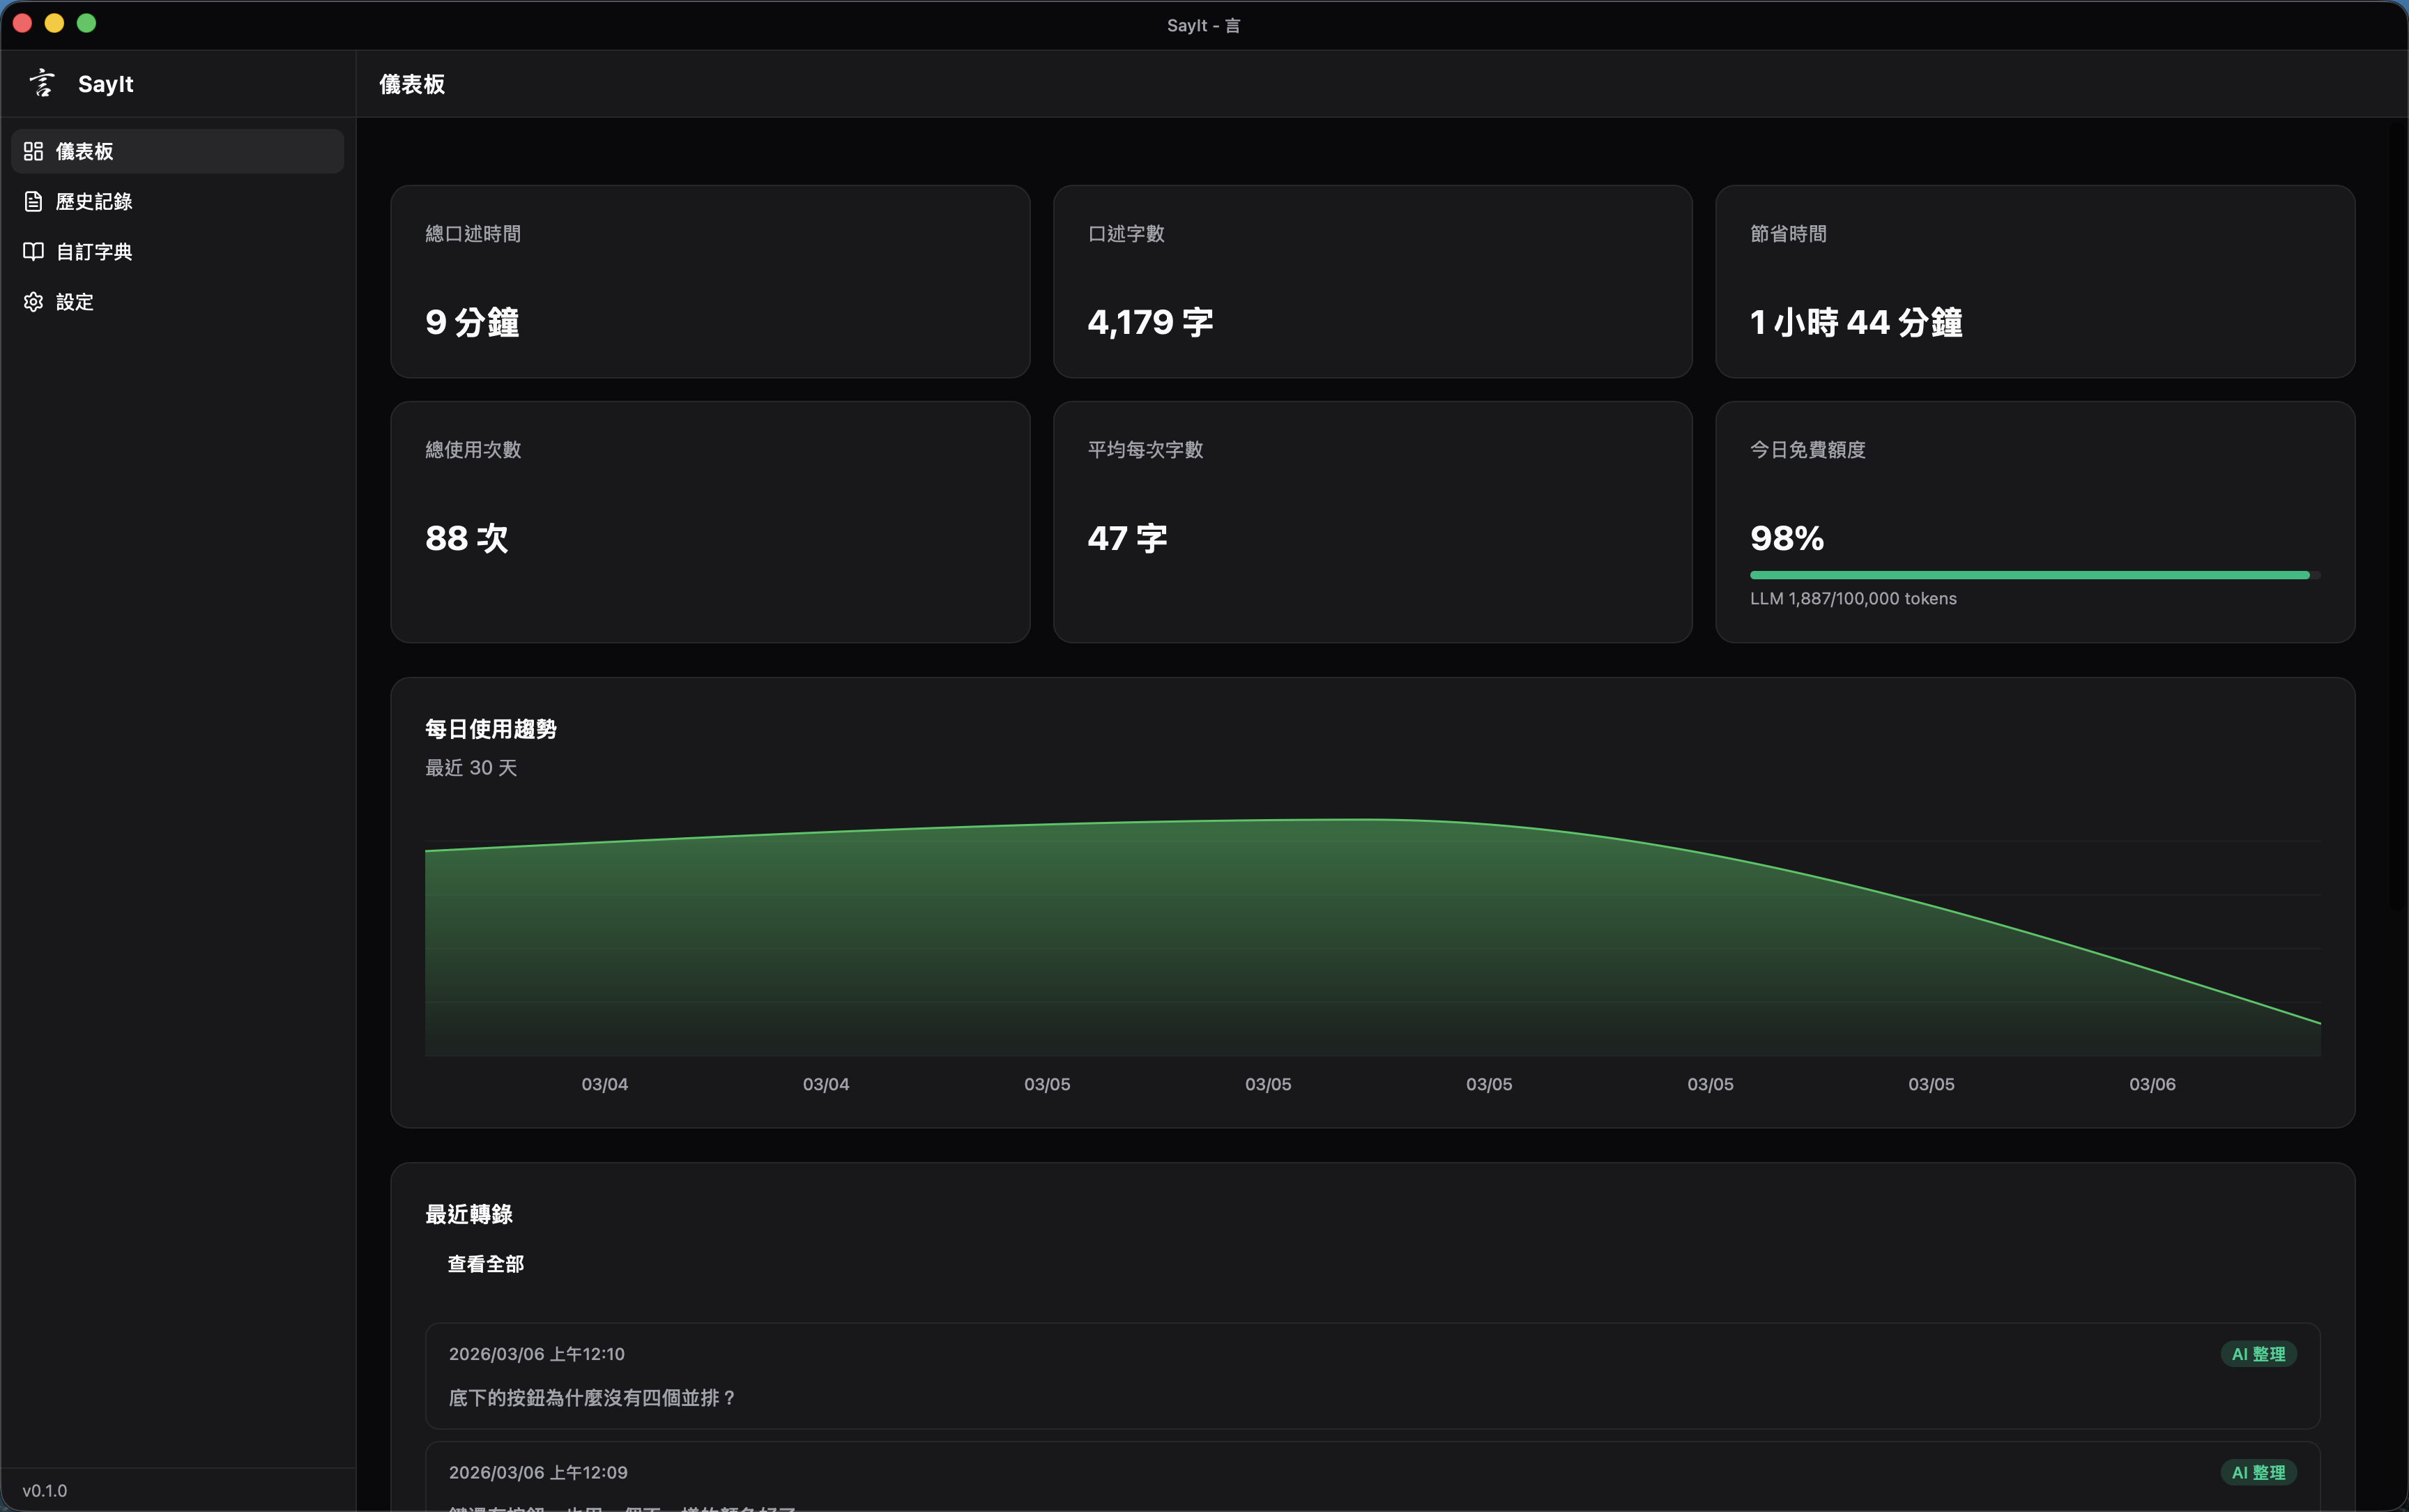The height and width of the screenshot is (1512, 2409).
Task: Click the 查看全部 button
Action: pyautogui.click(x=485, y=1264)
